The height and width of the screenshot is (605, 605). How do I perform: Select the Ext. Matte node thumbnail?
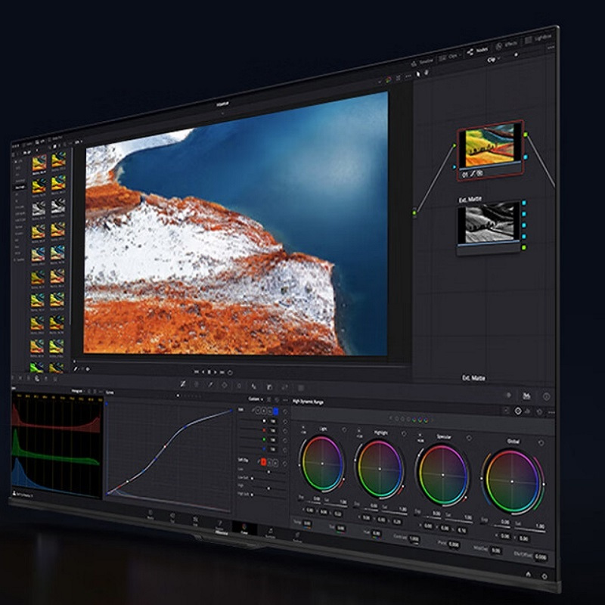point(489,222)
